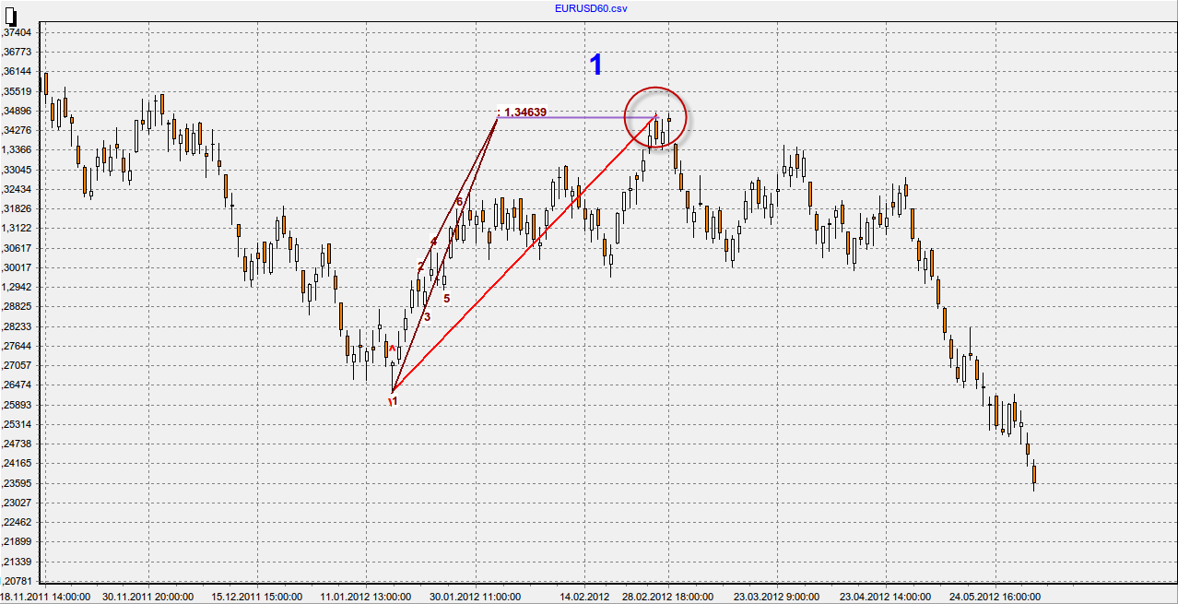Select the 11.01.2012 13:00:00 date label

pyautogui.click(x=365, y=597)
